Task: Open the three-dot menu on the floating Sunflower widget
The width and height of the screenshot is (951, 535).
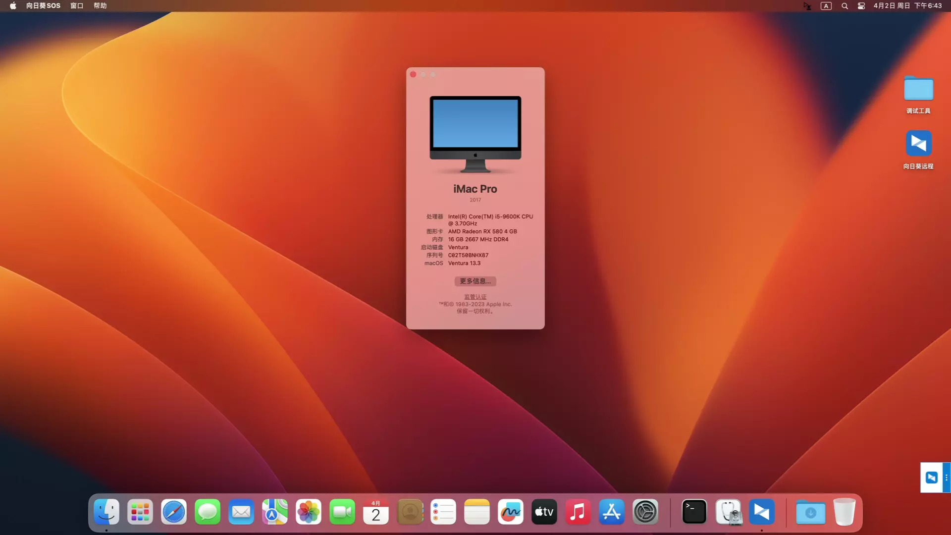Action: [948, 478]
